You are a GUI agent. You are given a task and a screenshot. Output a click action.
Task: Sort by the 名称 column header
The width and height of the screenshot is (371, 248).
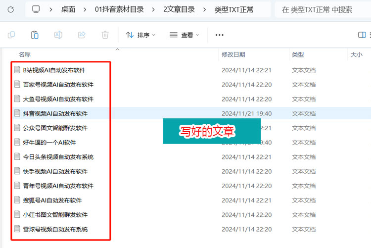tap(25, 54)
